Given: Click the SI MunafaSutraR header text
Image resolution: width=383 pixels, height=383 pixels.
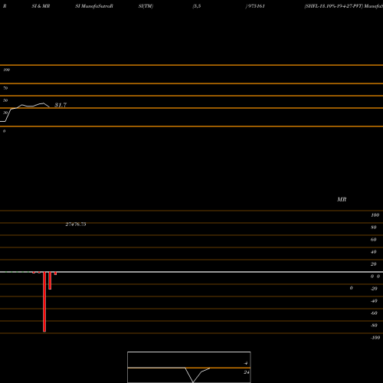Looking at the screenshot, I should [x=94, y=6].
